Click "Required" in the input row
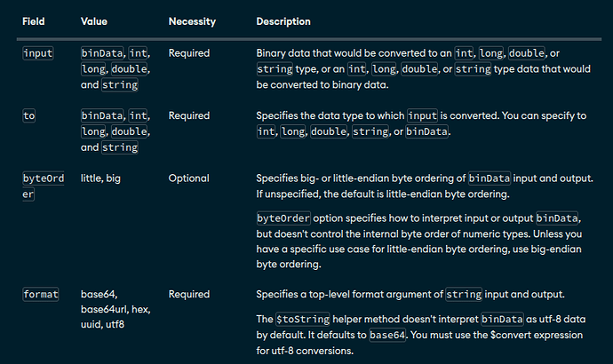This screenshot has width=613, height=364. tap(188, 53)
